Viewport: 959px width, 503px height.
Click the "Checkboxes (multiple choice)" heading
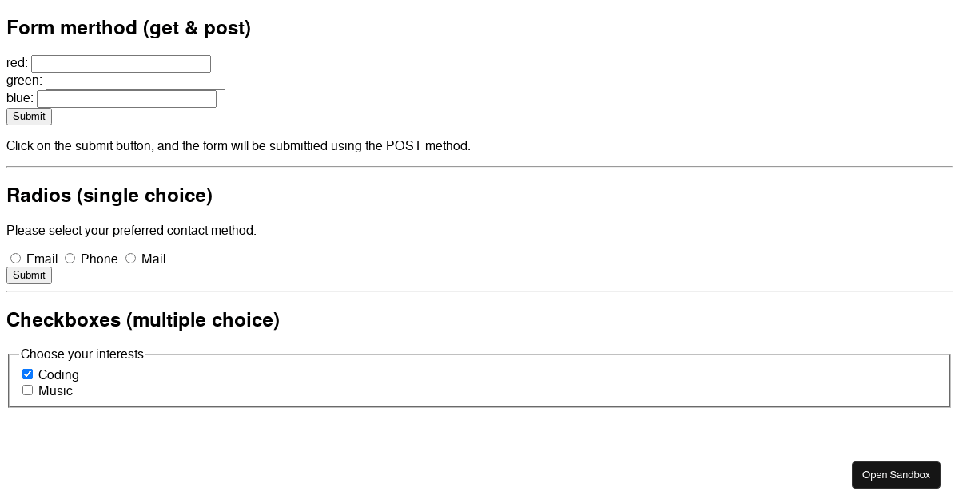click(x=143, y=320)
